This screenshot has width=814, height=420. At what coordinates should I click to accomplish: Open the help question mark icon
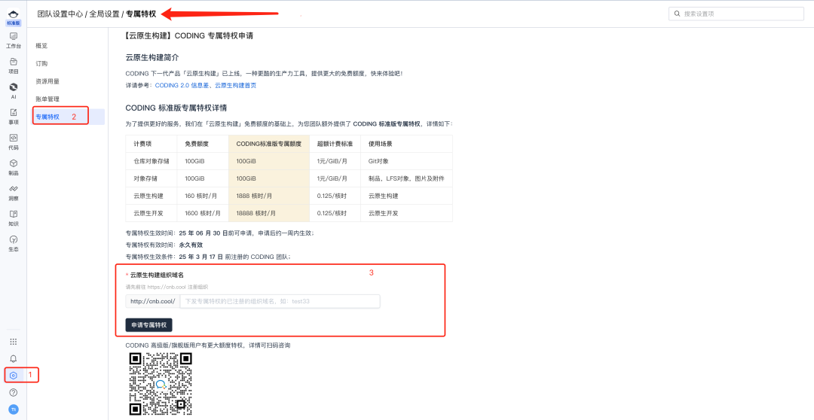pyautogui.click(x=14, y=392)
